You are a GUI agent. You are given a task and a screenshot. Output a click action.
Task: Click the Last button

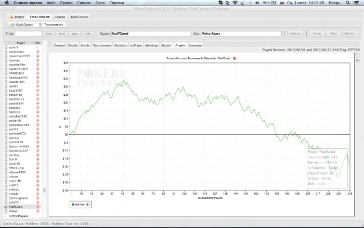74,34
